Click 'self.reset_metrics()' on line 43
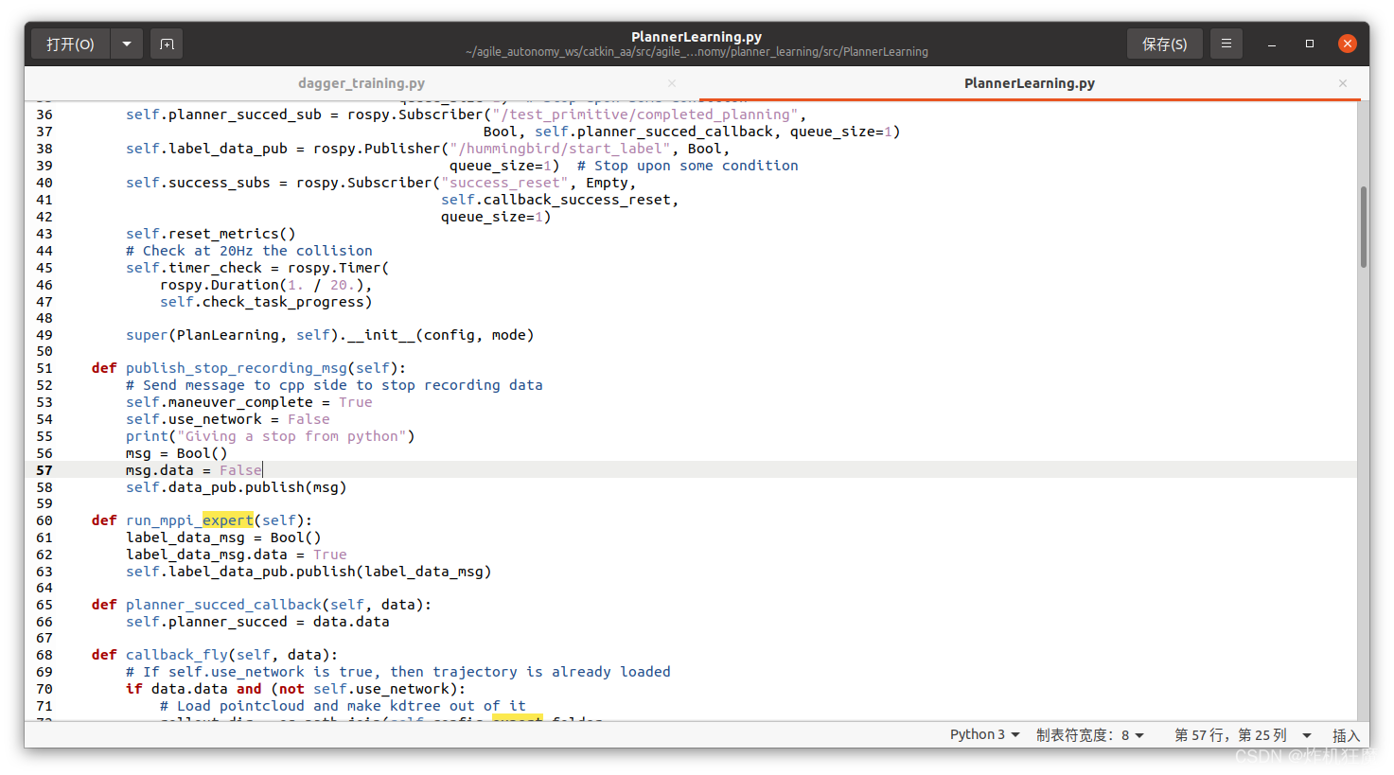The width and height of the screenshot is (1394, 775). pos(211,234)
